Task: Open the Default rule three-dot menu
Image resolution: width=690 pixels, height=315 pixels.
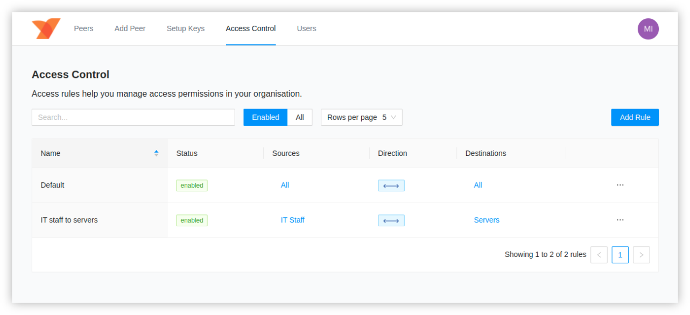Action: click(x=620, y=185)
